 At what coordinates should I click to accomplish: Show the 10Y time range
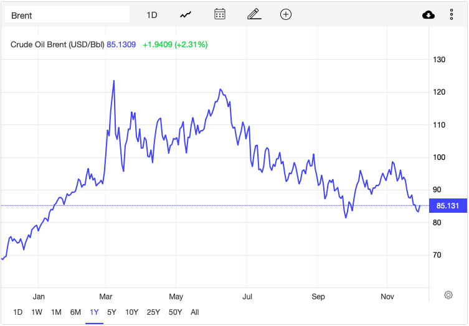tap(131, 312)
